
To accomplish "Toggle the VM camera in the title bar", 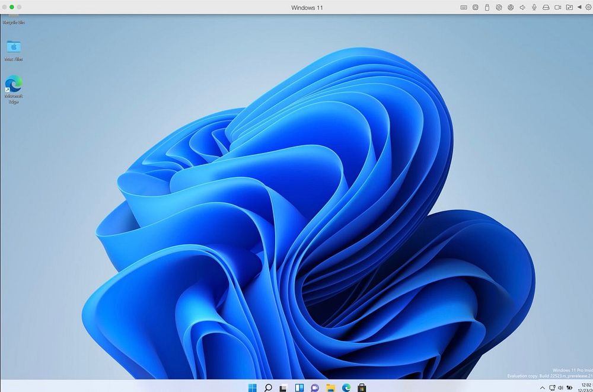I will pos(557,7).
